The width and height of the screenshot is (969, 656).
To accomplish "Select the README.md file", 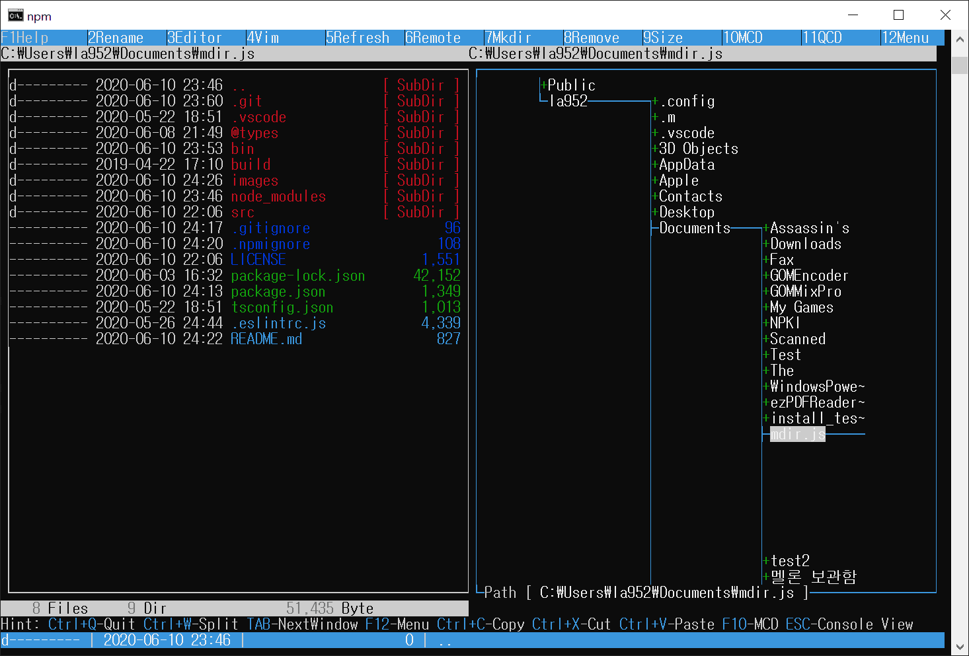I will coord(235,339).
